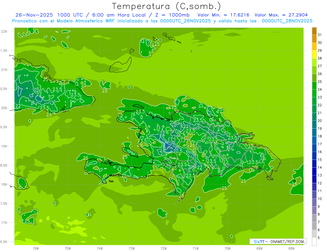Click the "ONAMET/REP.DOM." credit label
This screenshot has height=252, width=327.
click(x=288, y=241)
